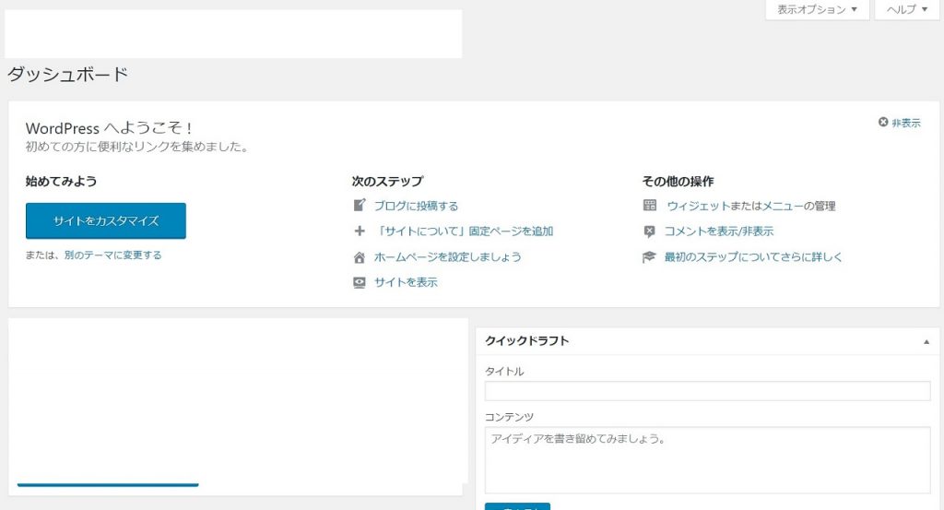Click the plus icon for adding 固定ページ
This screenshot has width=944, height=510.
360,231
